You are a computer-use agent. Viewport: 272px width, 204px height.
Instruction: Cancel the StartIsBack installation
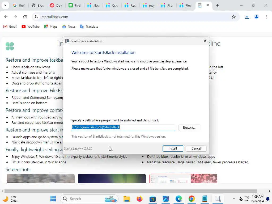196,148
